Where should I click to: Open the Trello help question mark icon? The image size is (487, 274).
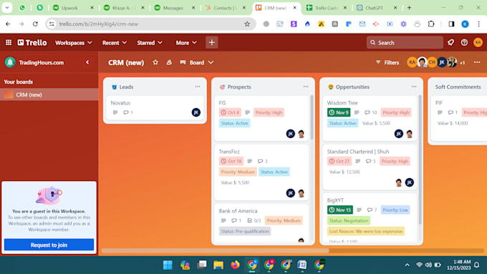[464, 42]
